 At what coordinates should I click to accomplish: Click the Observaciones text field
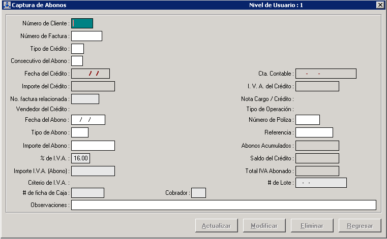pyautogui.click(x=223, y=205)
